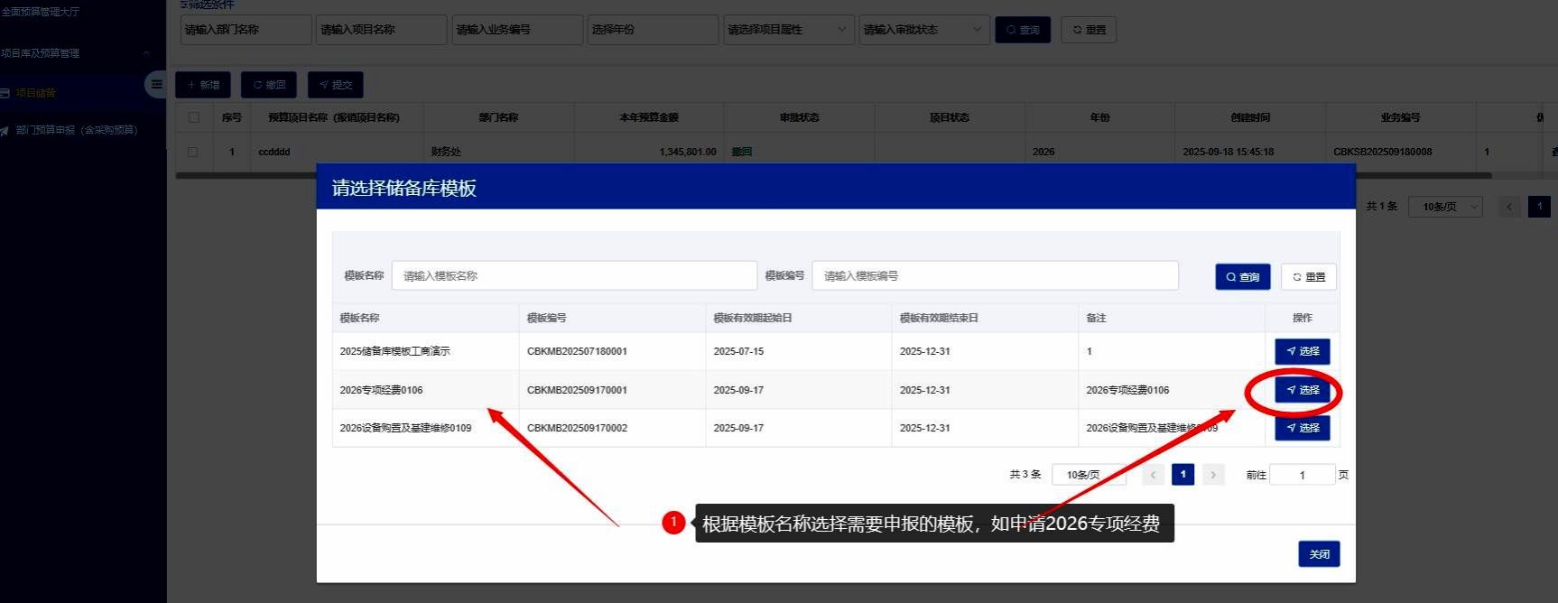The image size is (1558, 603).
Task: Click the 模板名称 input field
Action: tap(574, 276)
